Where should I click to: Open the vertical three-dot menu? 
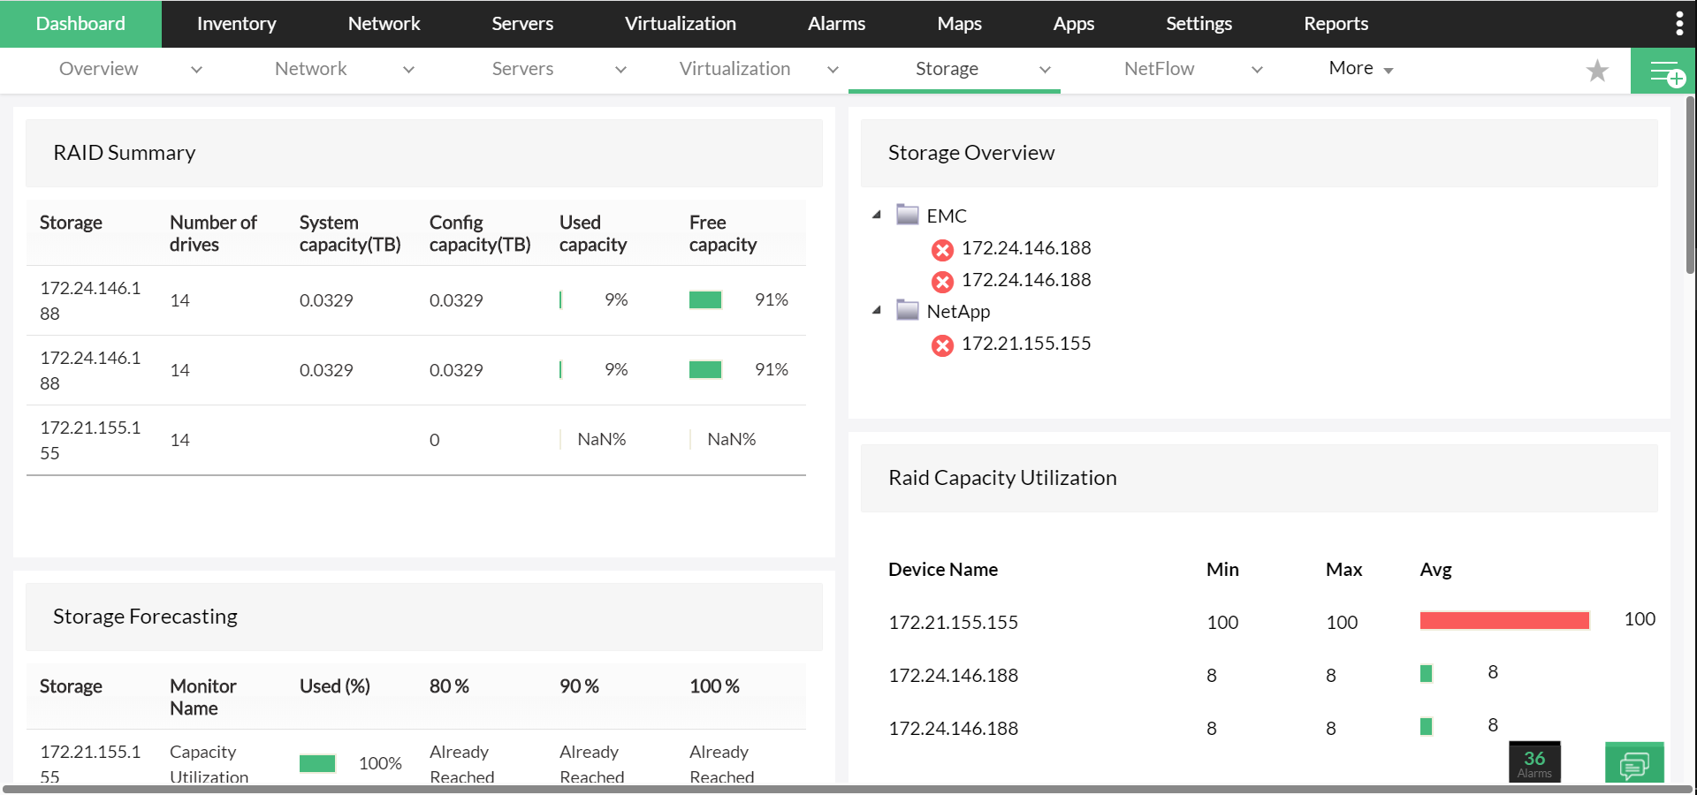[x=1679, y=24]
